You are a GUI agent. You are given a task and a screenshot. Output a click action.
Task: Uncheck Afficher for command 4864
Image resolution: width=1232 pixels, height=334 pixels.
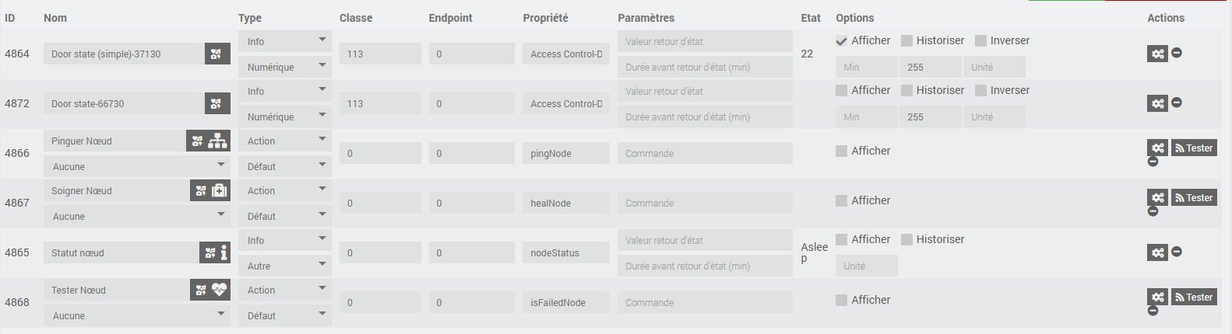(841, 41)
